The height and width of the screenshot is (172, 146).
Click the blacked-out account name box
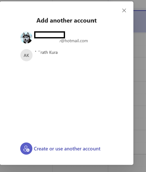point(50,35)
